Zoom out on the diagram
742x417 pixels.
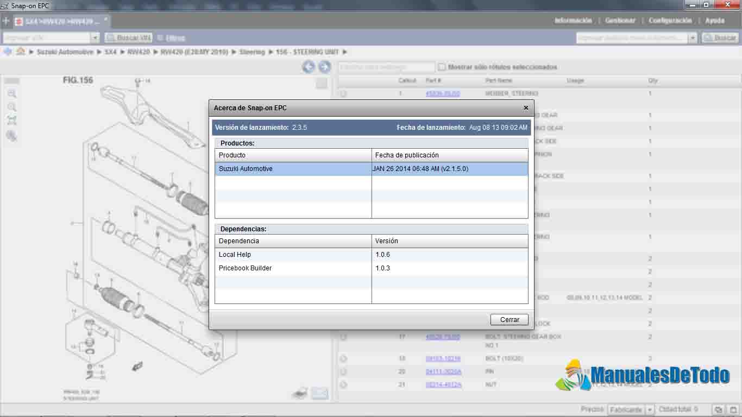coord(12,107)
